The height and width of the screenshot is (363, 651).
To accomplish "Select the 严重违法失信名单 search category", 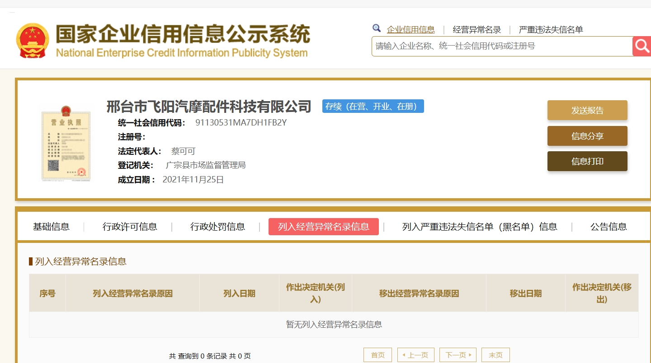I will pyautogui.click(x=551, y=30).
